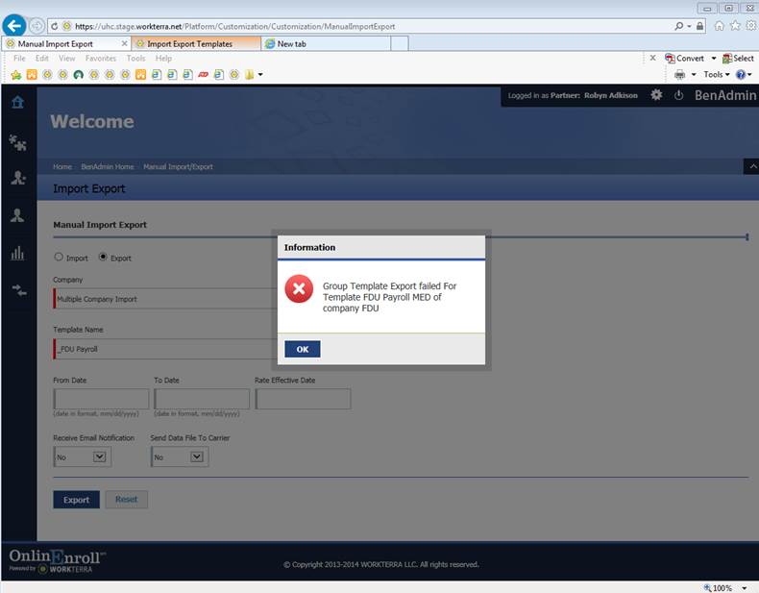Click the home icon in left sidebar

[x=17, y=102]
